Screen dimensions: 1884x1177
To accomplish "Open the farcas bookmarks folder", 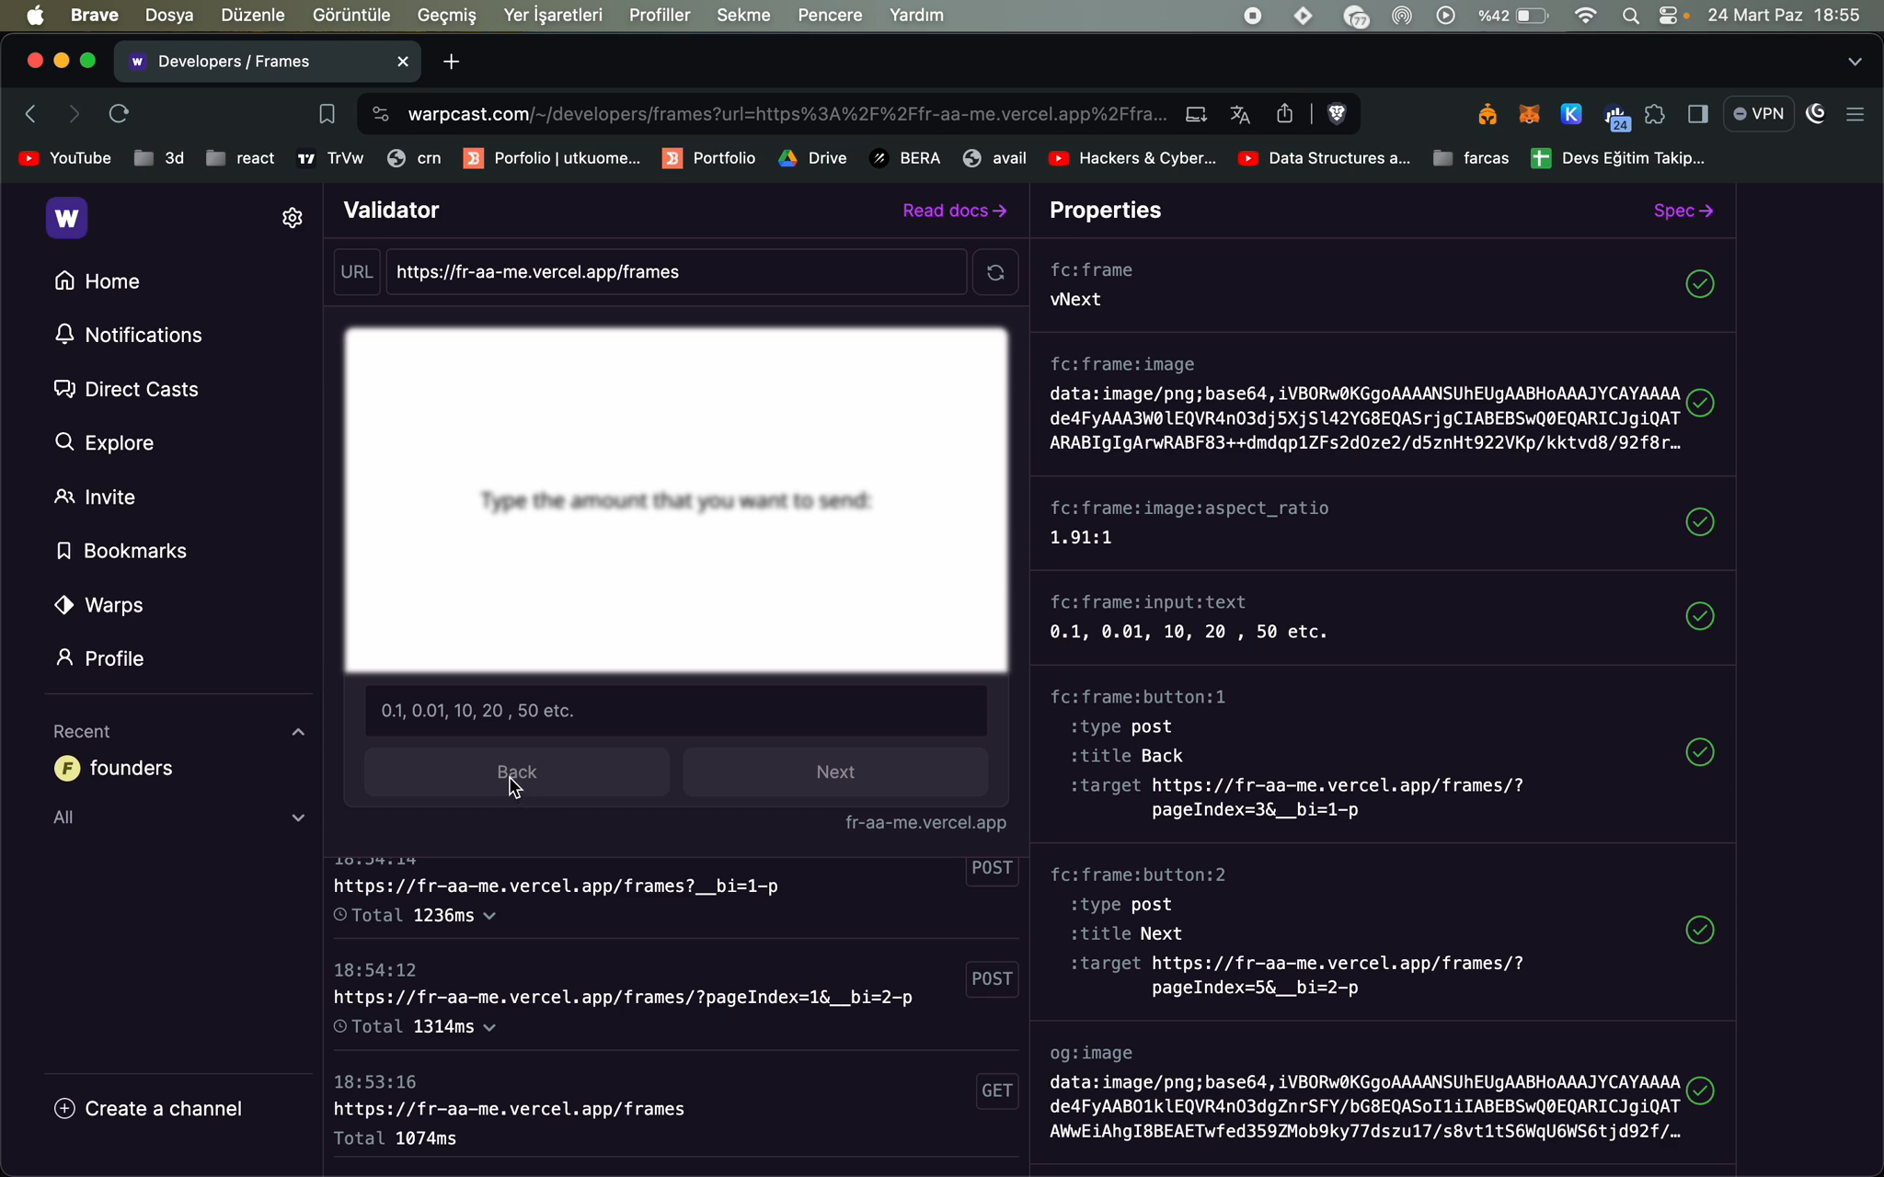I will (x=1471, y=158).
